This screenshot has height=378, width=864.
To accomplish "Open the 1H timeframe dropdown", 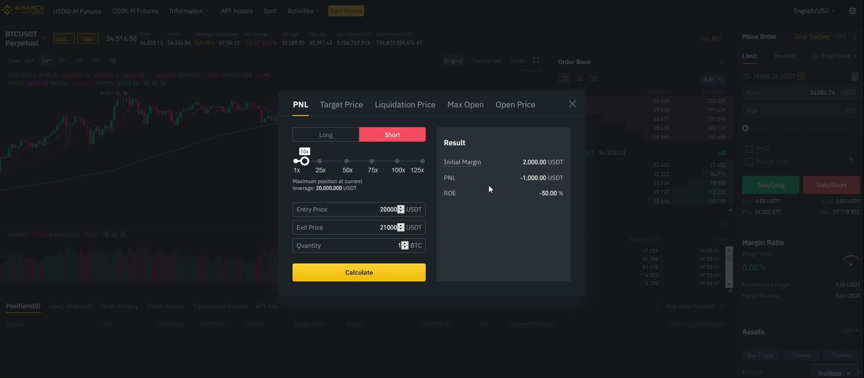I will pyautogui.click(x=46, y=60).
